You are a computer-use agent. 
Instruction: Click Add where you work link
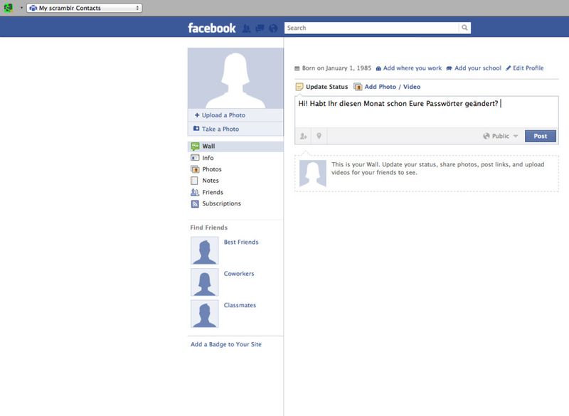(x=413, y=68)
